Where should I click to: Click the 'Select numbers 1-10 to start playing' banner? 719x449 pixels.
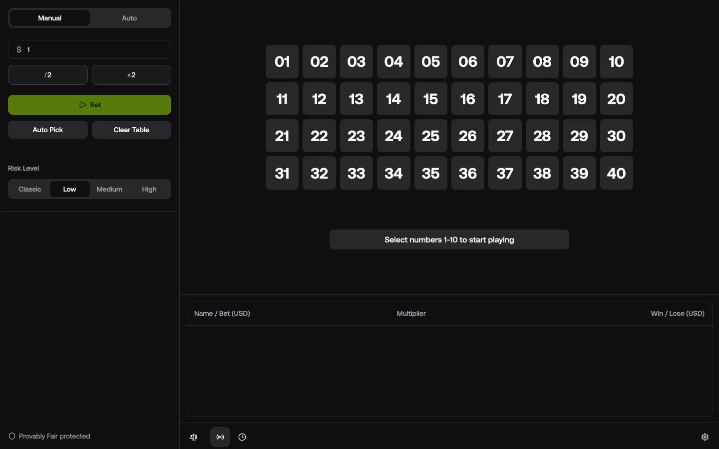(449, 239)
